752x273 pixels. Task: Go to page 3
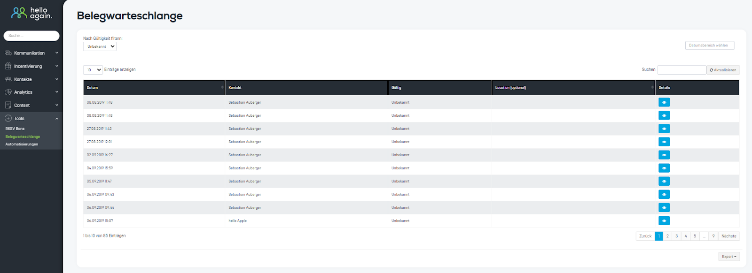point(677,236)
